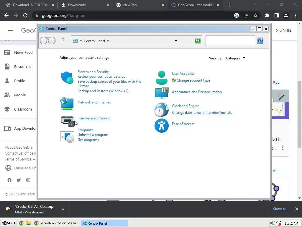302x227 pixels.
Task: Open Network and Internet globe icon
Action: (67, 104)
